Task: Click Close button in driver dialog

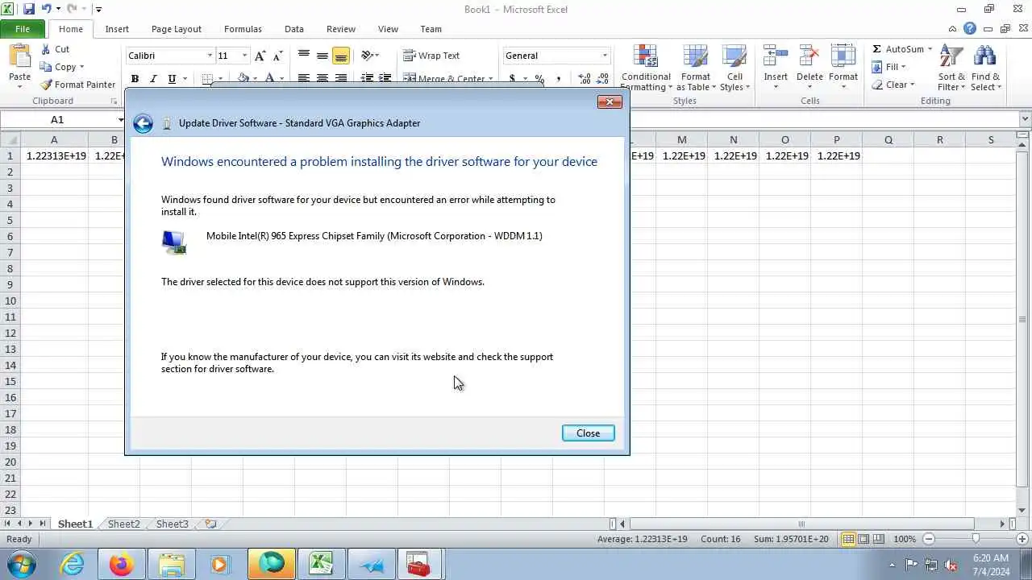Action: [588, 433]
